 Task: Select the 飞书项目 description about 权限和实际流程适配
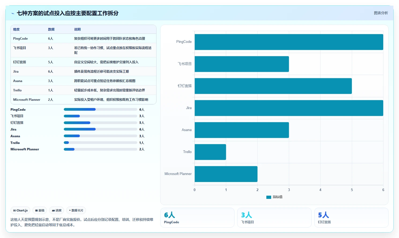(113, 50)
